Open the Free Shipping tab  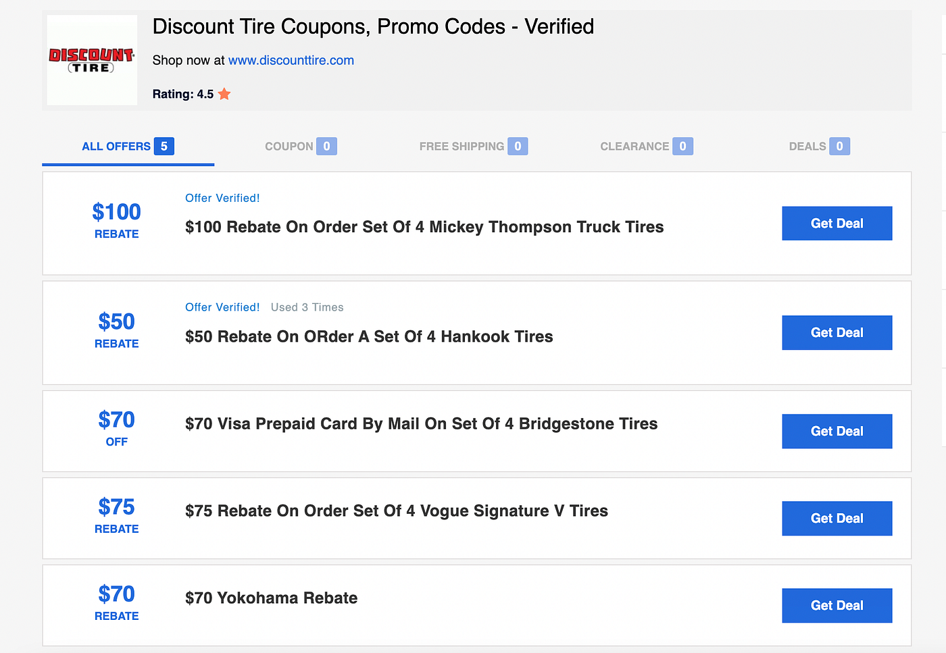[x=473, y=147]
